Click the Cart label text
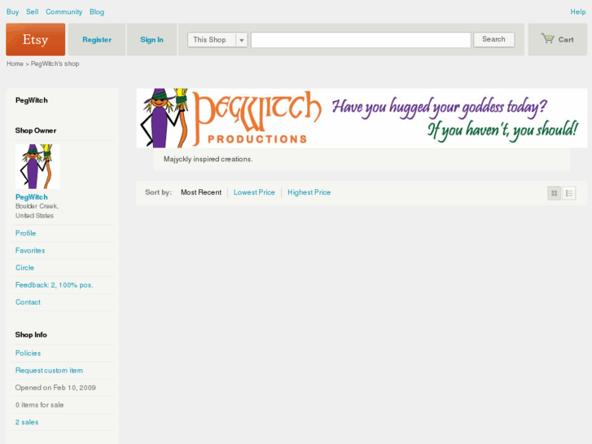 pos(566,40)
